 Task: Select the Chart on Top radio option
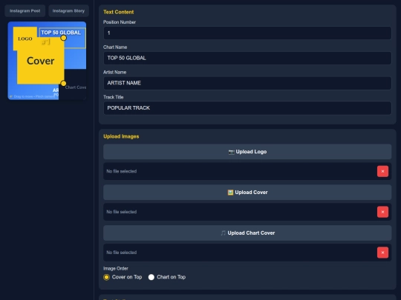point(151,277)
